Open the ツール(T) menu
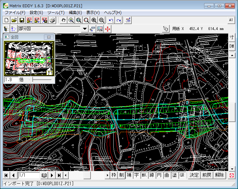The height and width of the screenshot is (189, 238). click(56, 12)
